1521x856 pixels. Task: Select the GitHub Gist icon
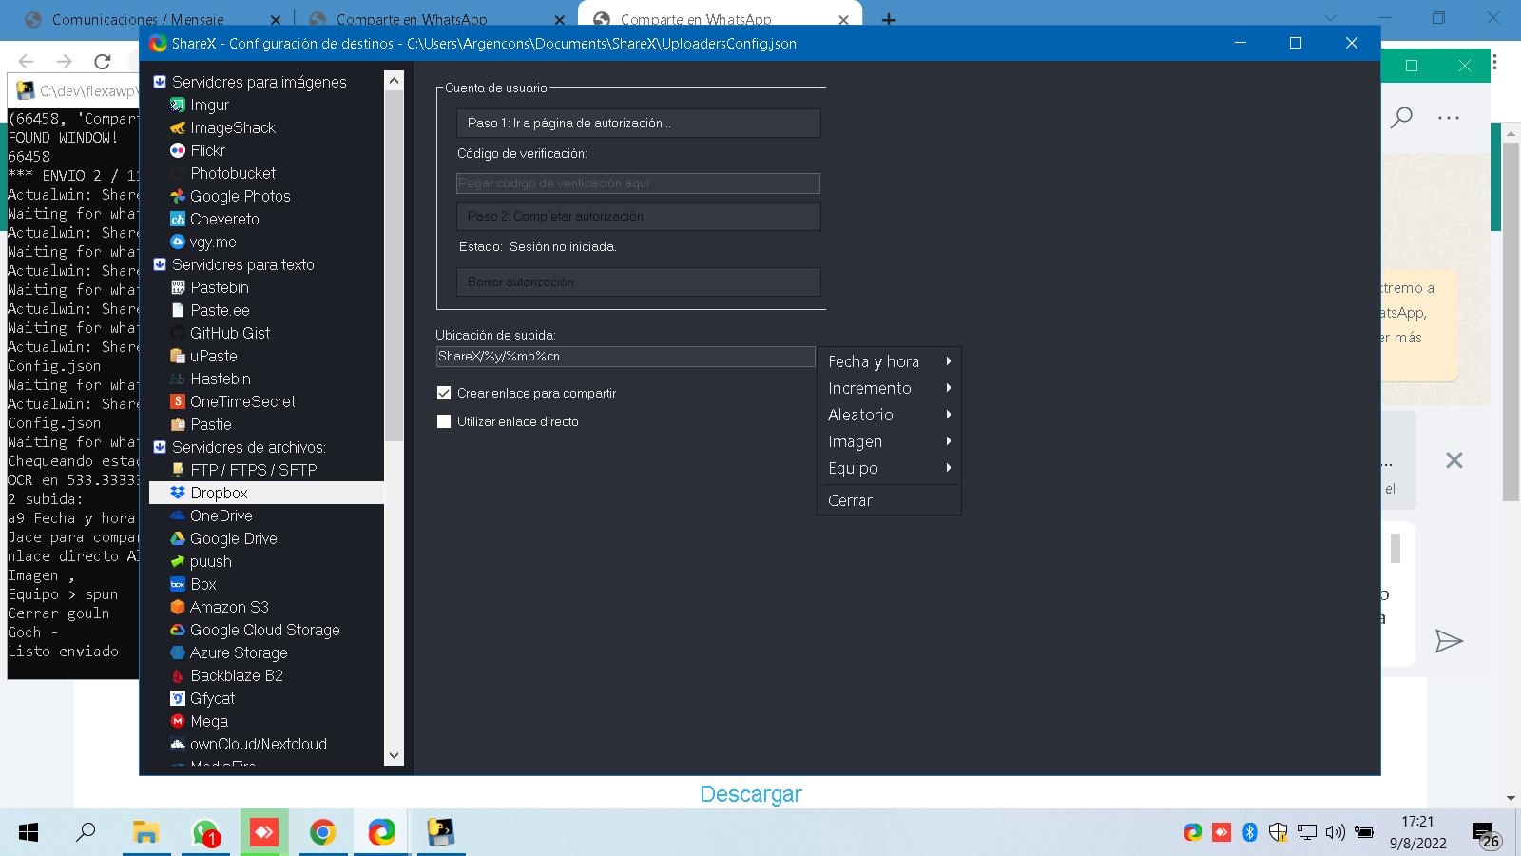[x=177, y=333]
